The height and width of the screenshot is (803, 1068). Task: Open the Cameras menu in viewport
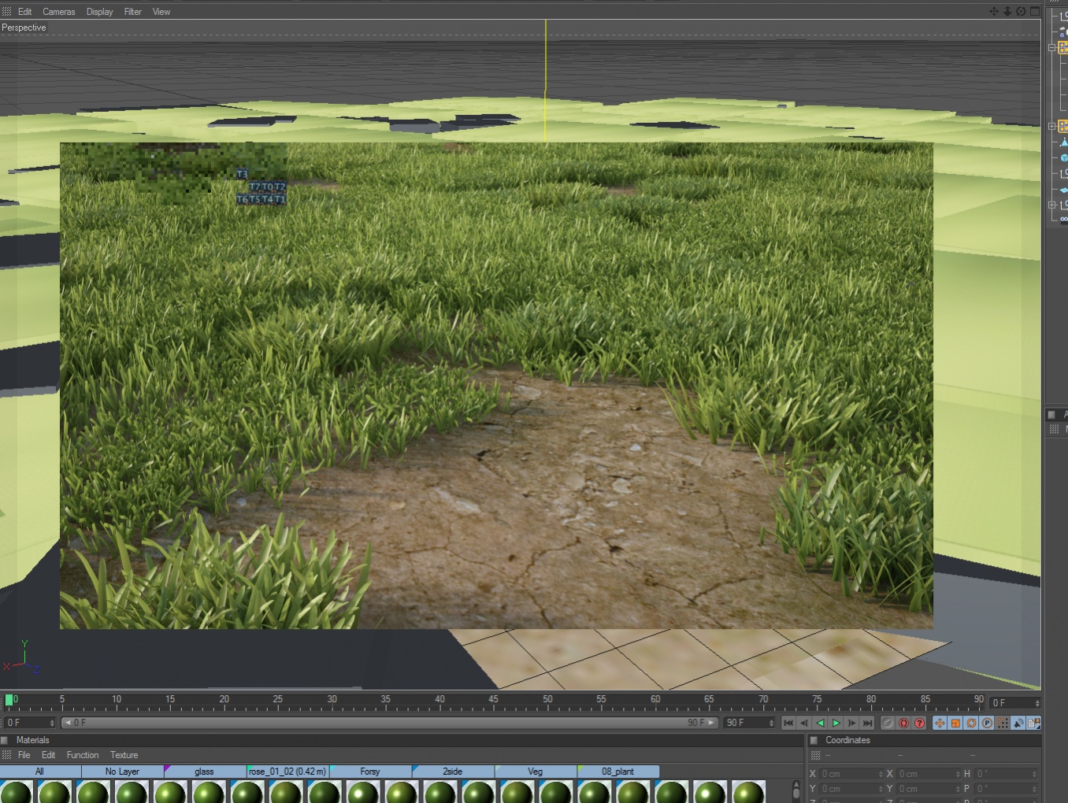coord(58,12)
